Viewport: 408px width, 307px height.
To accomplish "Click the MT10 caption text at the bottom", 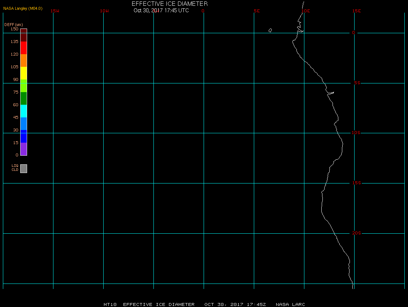I will point(110,304).
